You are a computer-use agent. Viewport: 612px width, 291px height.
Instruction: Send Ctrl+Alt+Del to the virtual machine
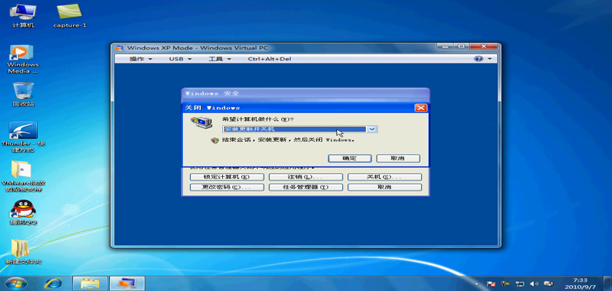[269, 59]
